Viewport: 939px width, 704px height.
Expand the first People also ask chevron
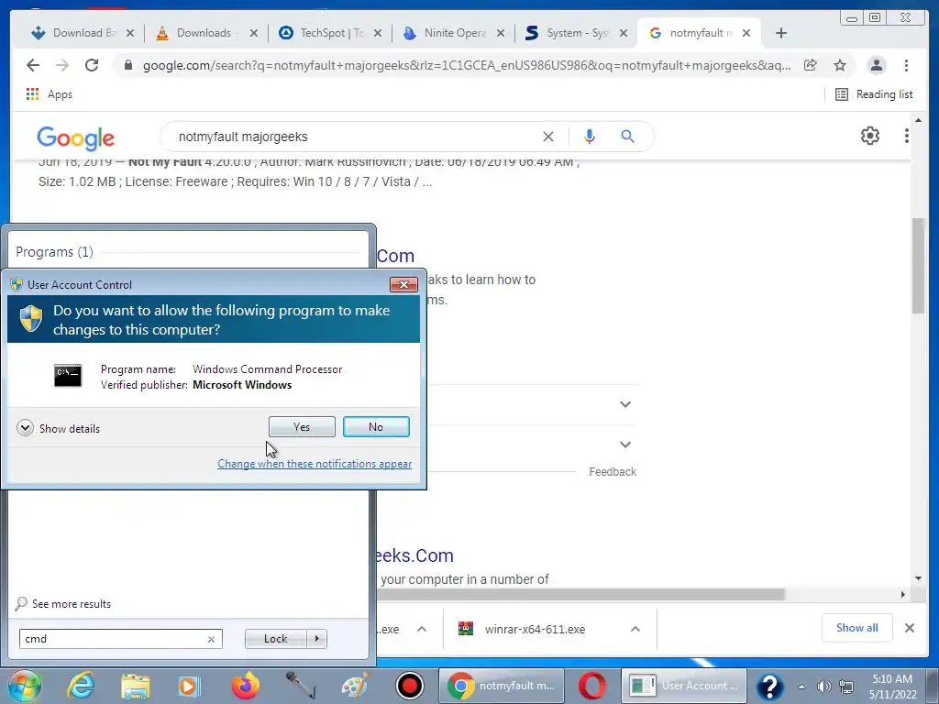coord(625,404)
